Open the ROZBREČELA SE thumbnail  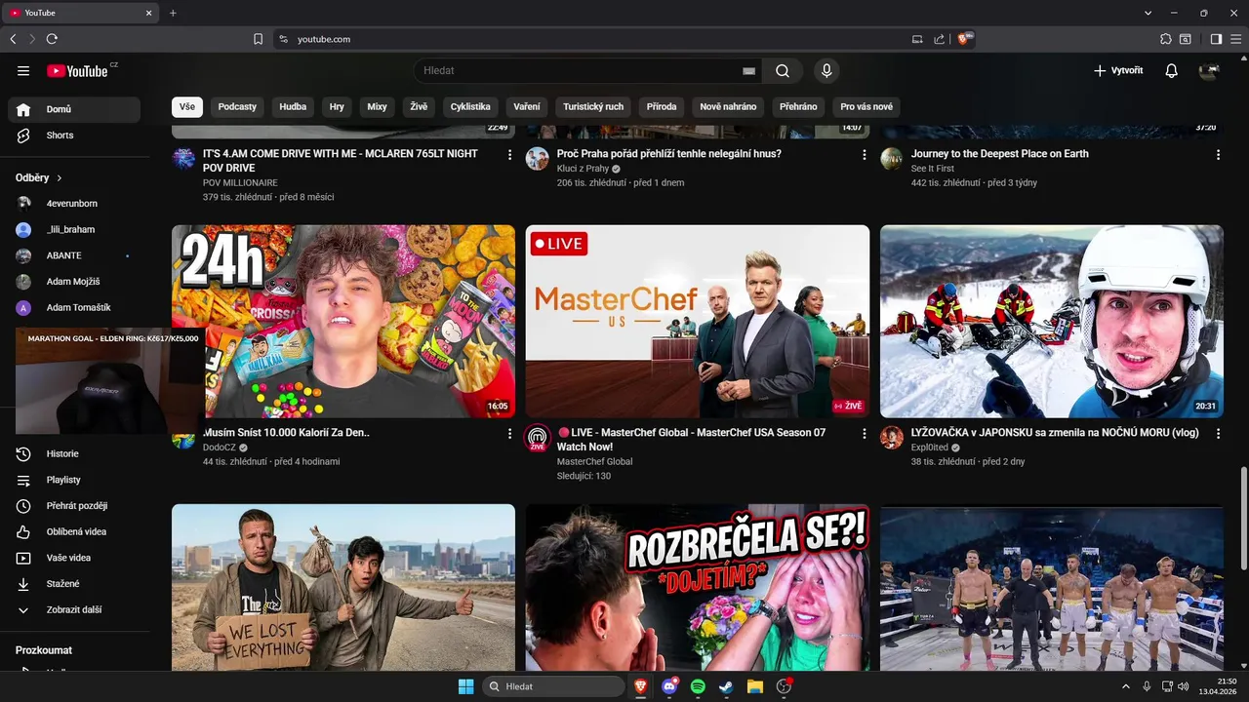click(x=698, y=587)
